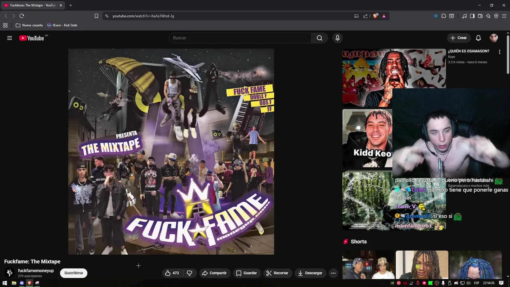Image resolution: width=510 pixels, height=287 pixels.
Task: Open Brave Rewards triangle icon
Action: click(384, 16)
